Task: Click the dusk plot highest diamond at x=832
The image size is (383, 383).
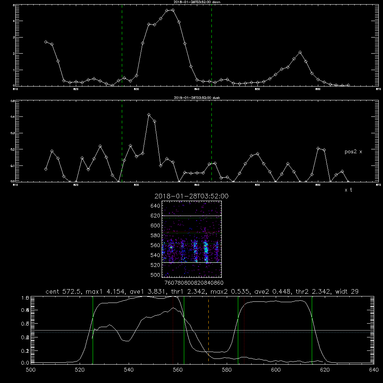Action: 149,115
